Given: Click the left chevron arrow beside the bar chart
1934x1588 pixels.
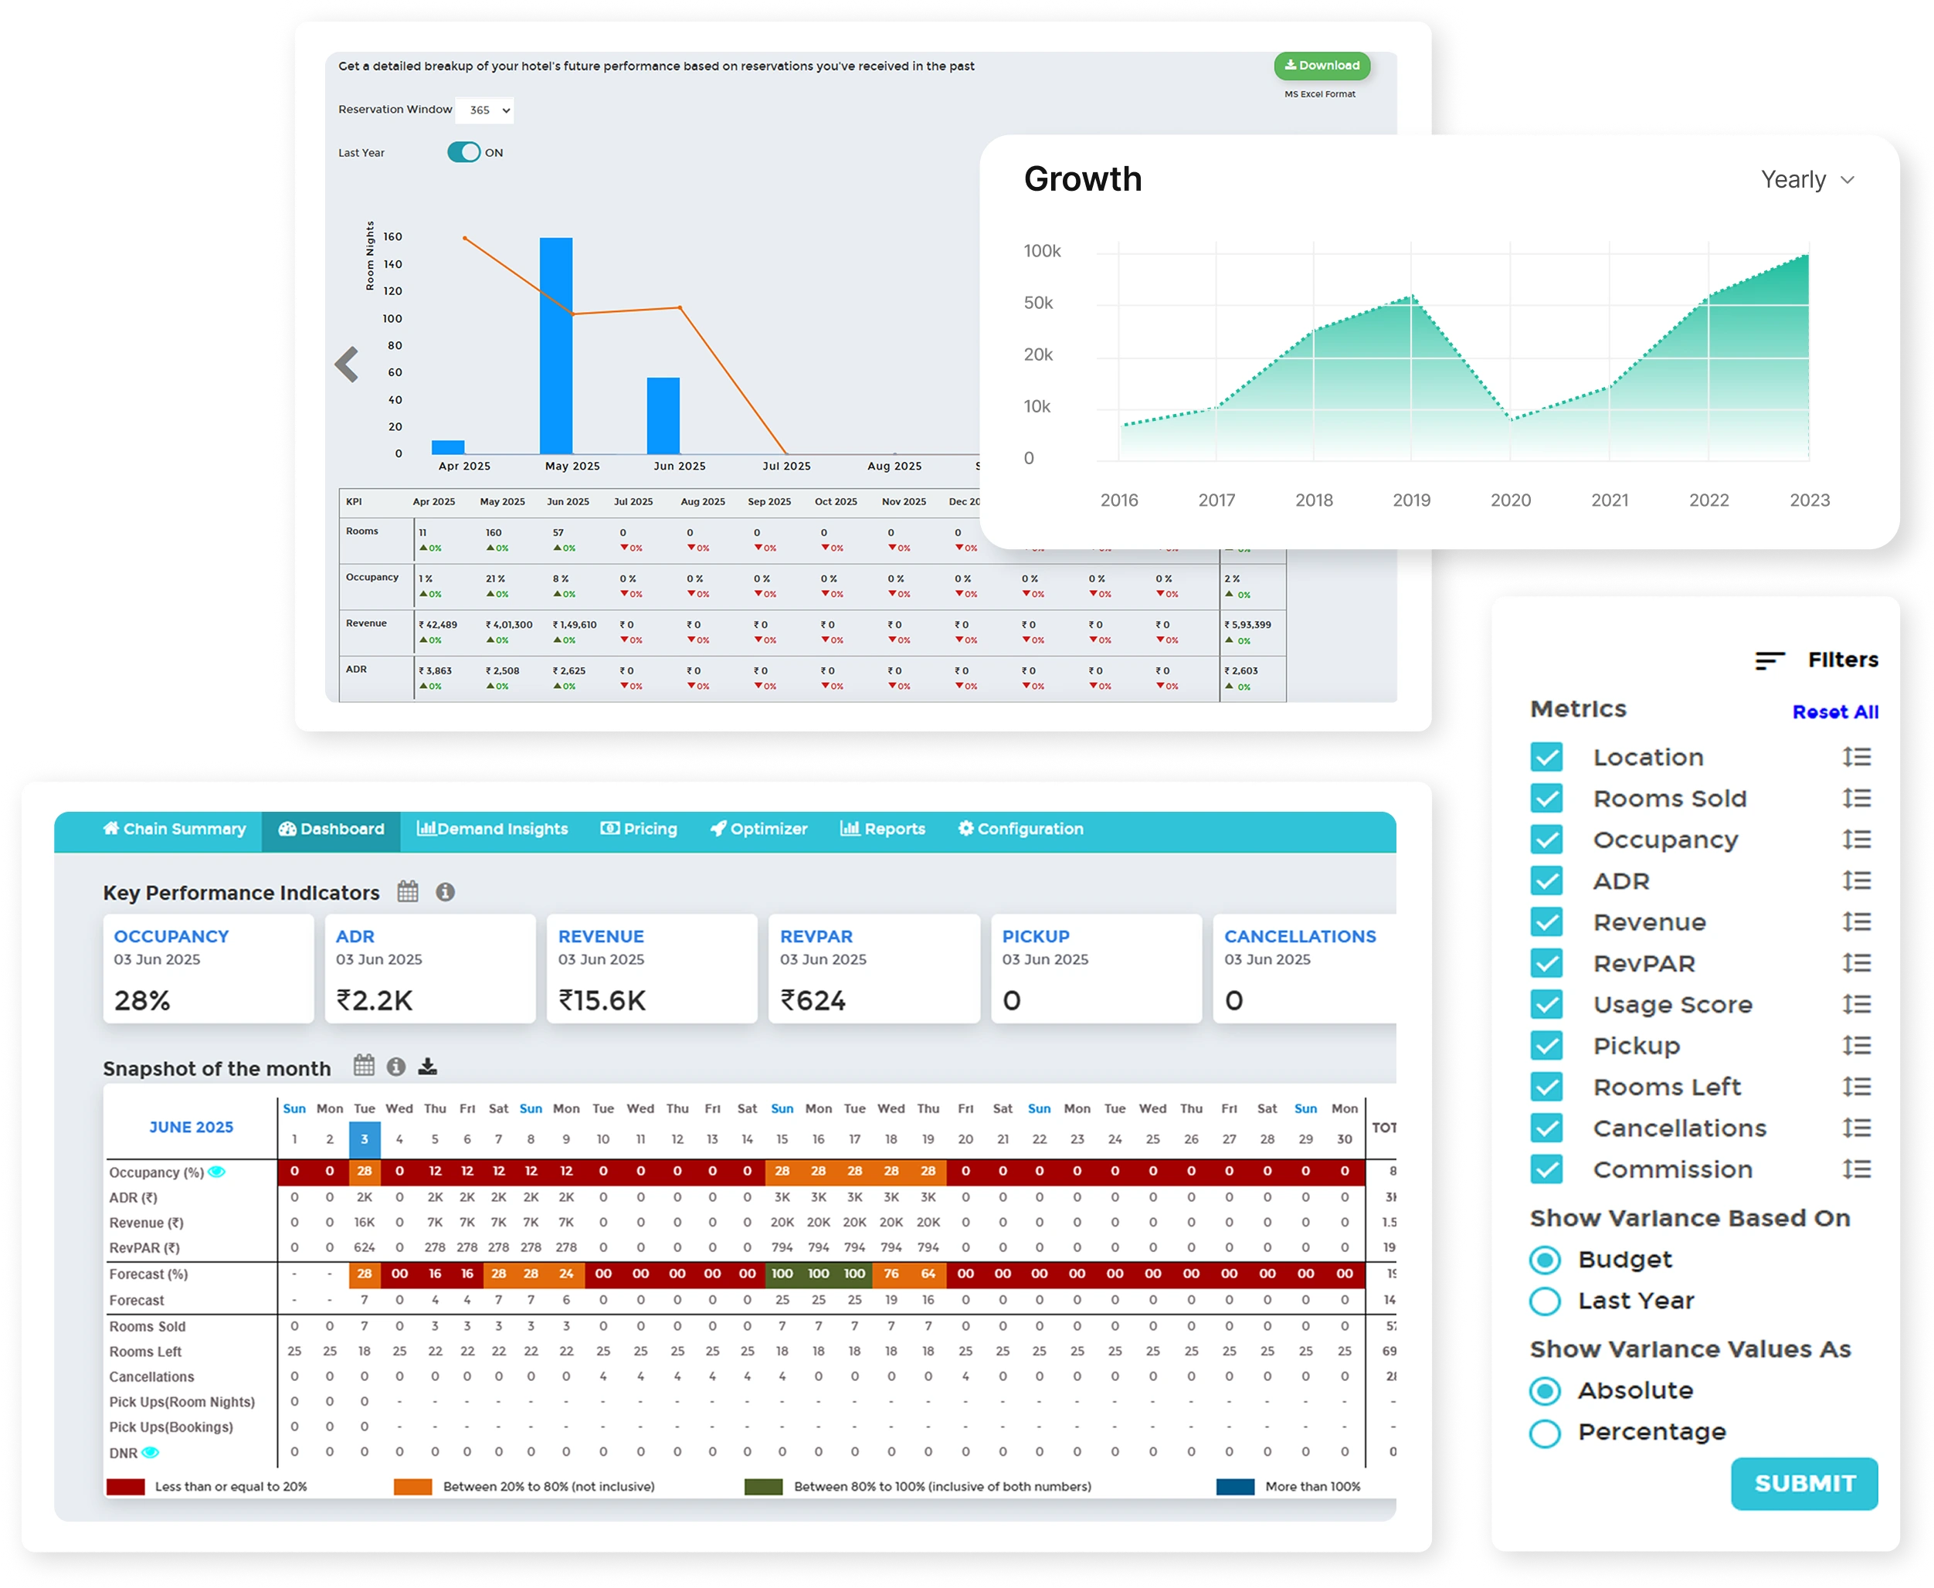Looking at the screenshot, I should 346,364.
